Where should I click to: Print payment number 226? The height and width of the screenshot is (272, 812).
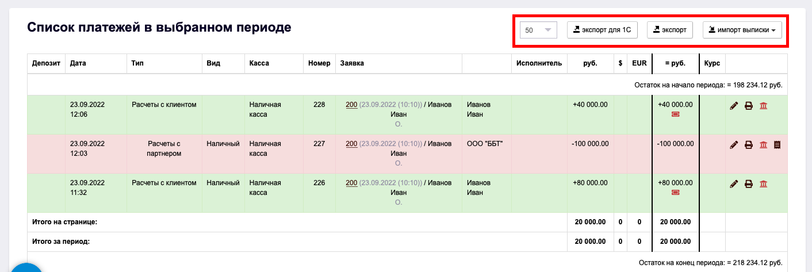click(749, 184)
